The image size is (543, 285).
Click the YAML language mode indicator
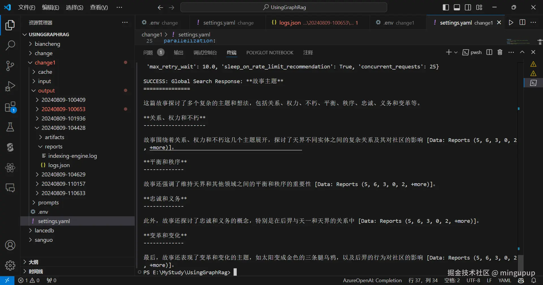click(x=505, y=280)
